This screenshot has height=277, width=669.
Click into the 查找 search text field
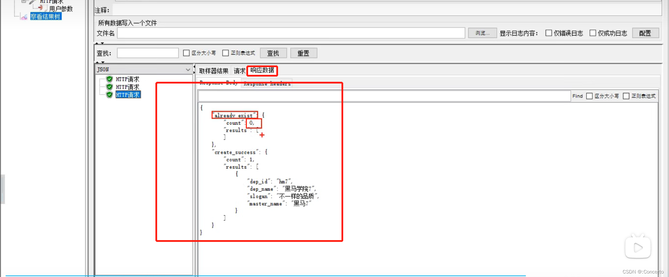(x=148, y=53)
